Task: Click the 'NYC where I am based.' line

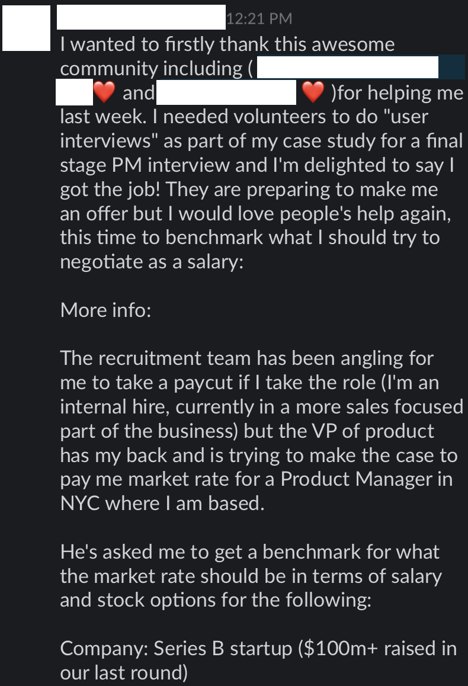Action: [x=162, y=503]
